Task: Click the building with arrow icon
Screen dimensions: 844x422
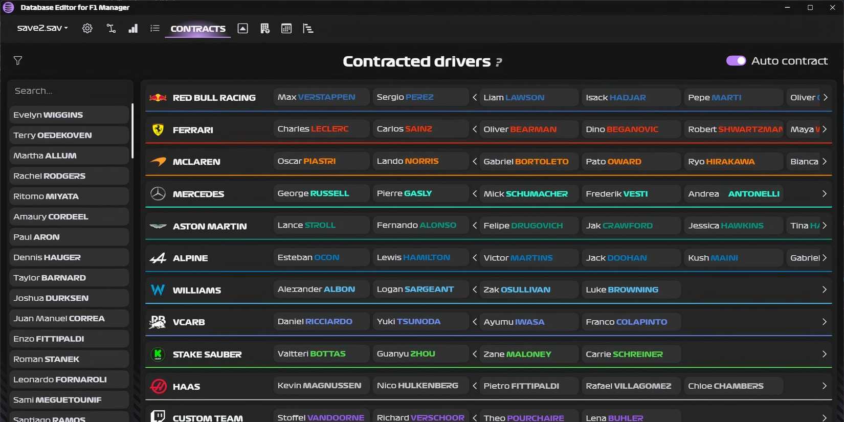Action: (264, 29)
